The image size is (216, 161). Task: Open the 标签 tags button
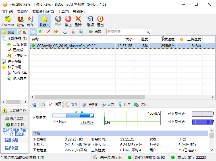pos(95,32)
